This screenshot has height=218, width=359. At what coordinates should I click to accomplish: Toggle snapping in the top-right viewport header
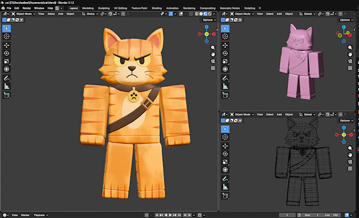click(328, 14)
